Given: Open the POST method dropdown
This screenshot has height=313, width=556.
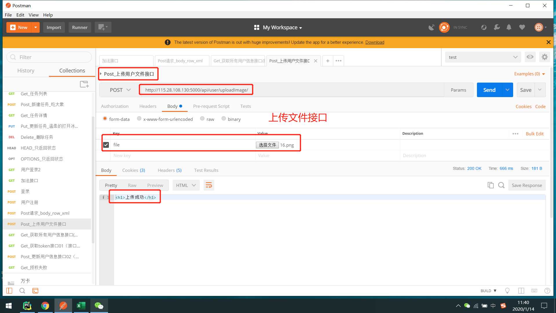Looking at the screenshot, I should tap(120, 90).
